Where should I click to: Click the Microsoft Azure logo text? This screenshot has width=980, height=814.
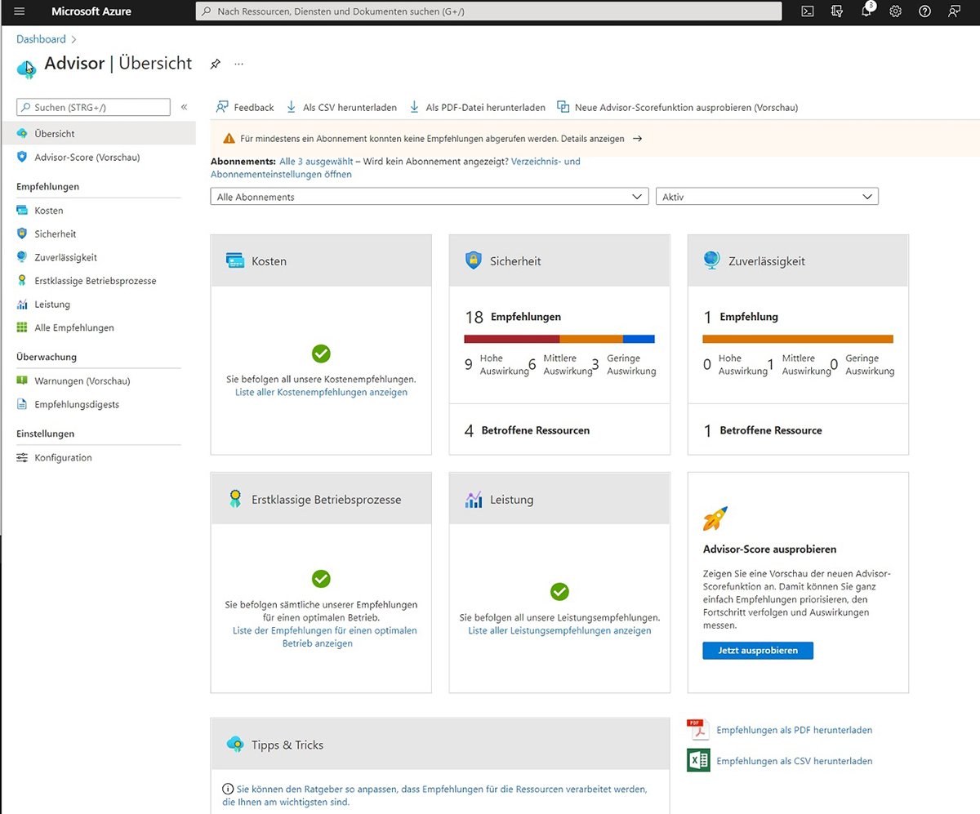click(x=91, y=11)
